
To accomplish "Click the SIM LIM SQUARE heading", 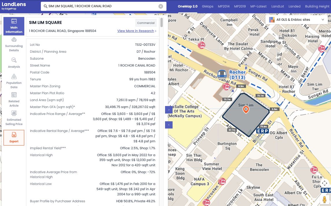I will 45,22.
